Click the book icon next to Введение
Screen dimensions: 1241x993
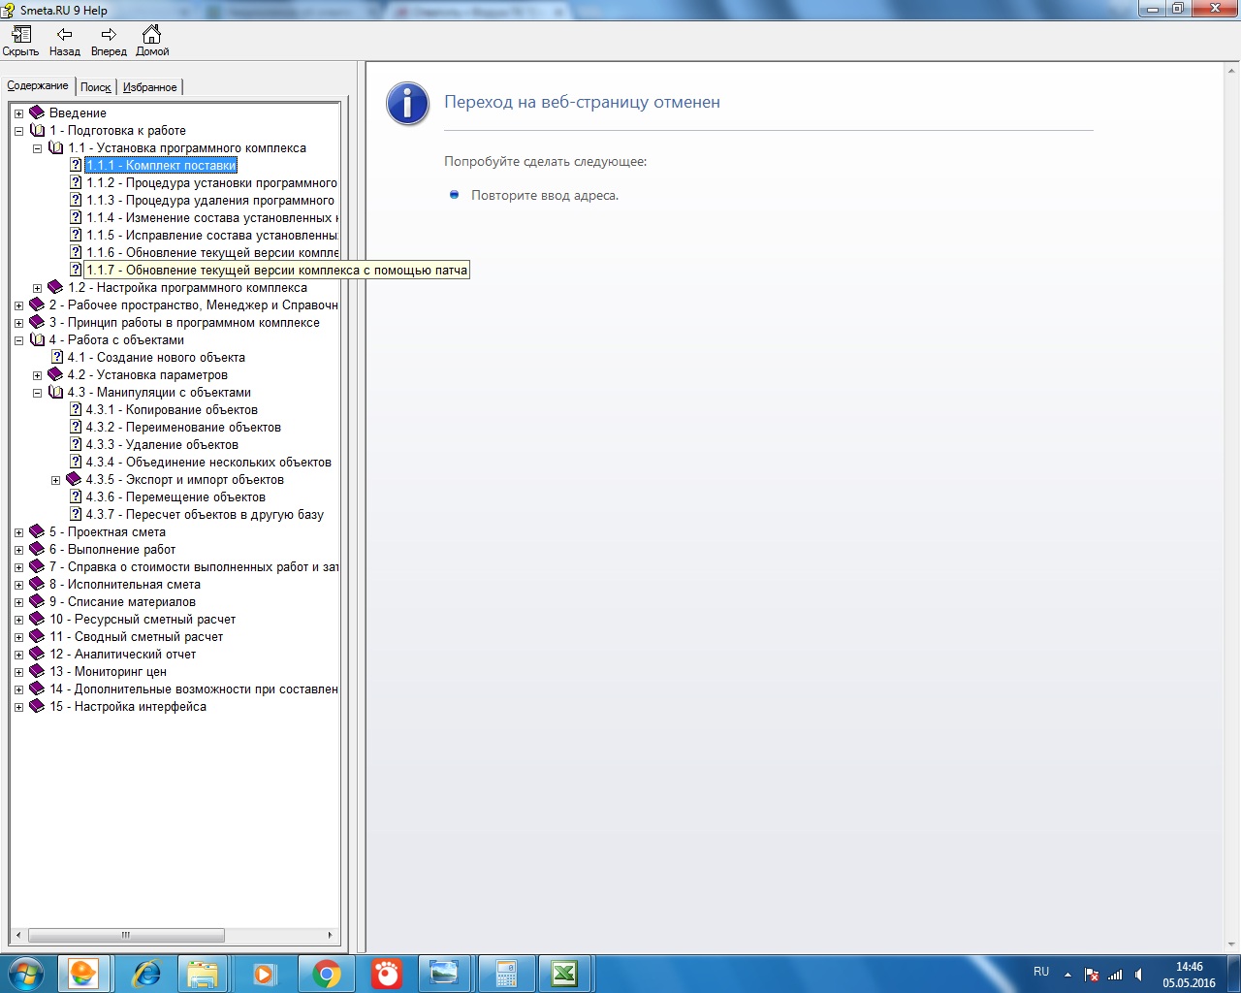[x=37, y=113]
